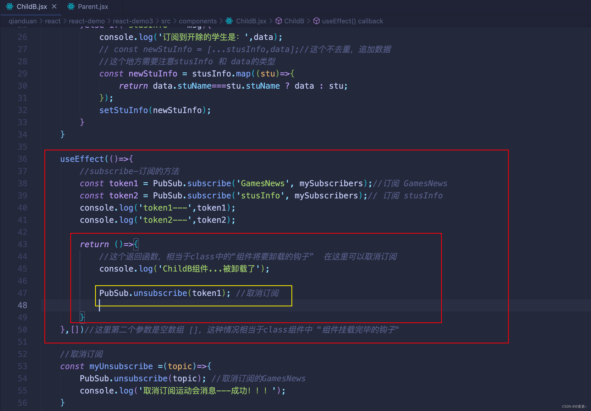Click the React icon on ChildB.jsx tab
The width and height of the screenshot is (591, 411).
pos(9,6)
